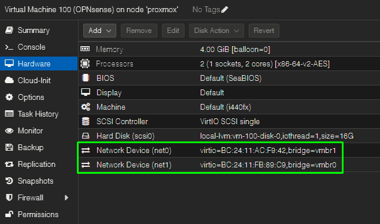Click the Snapshots history icon
380x224 pixels.
coord(9,181)
